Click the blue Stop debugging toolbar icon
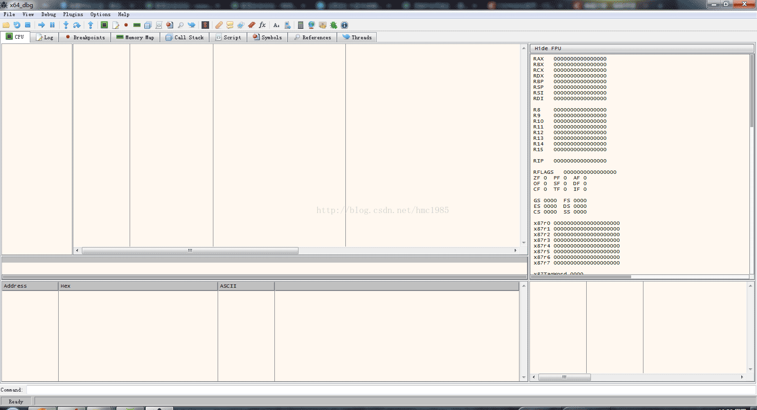The height and width of the screenshot is (410, 757). click(28, 25)
